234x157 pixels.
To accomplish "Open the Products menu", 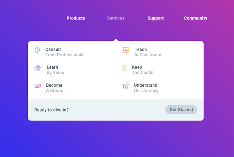I will [76, 18].
